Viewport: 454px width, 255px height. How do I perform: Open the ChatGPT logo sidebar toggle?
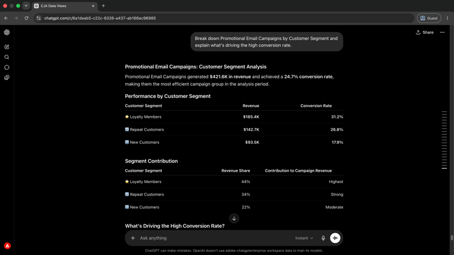tap(7, 33)
